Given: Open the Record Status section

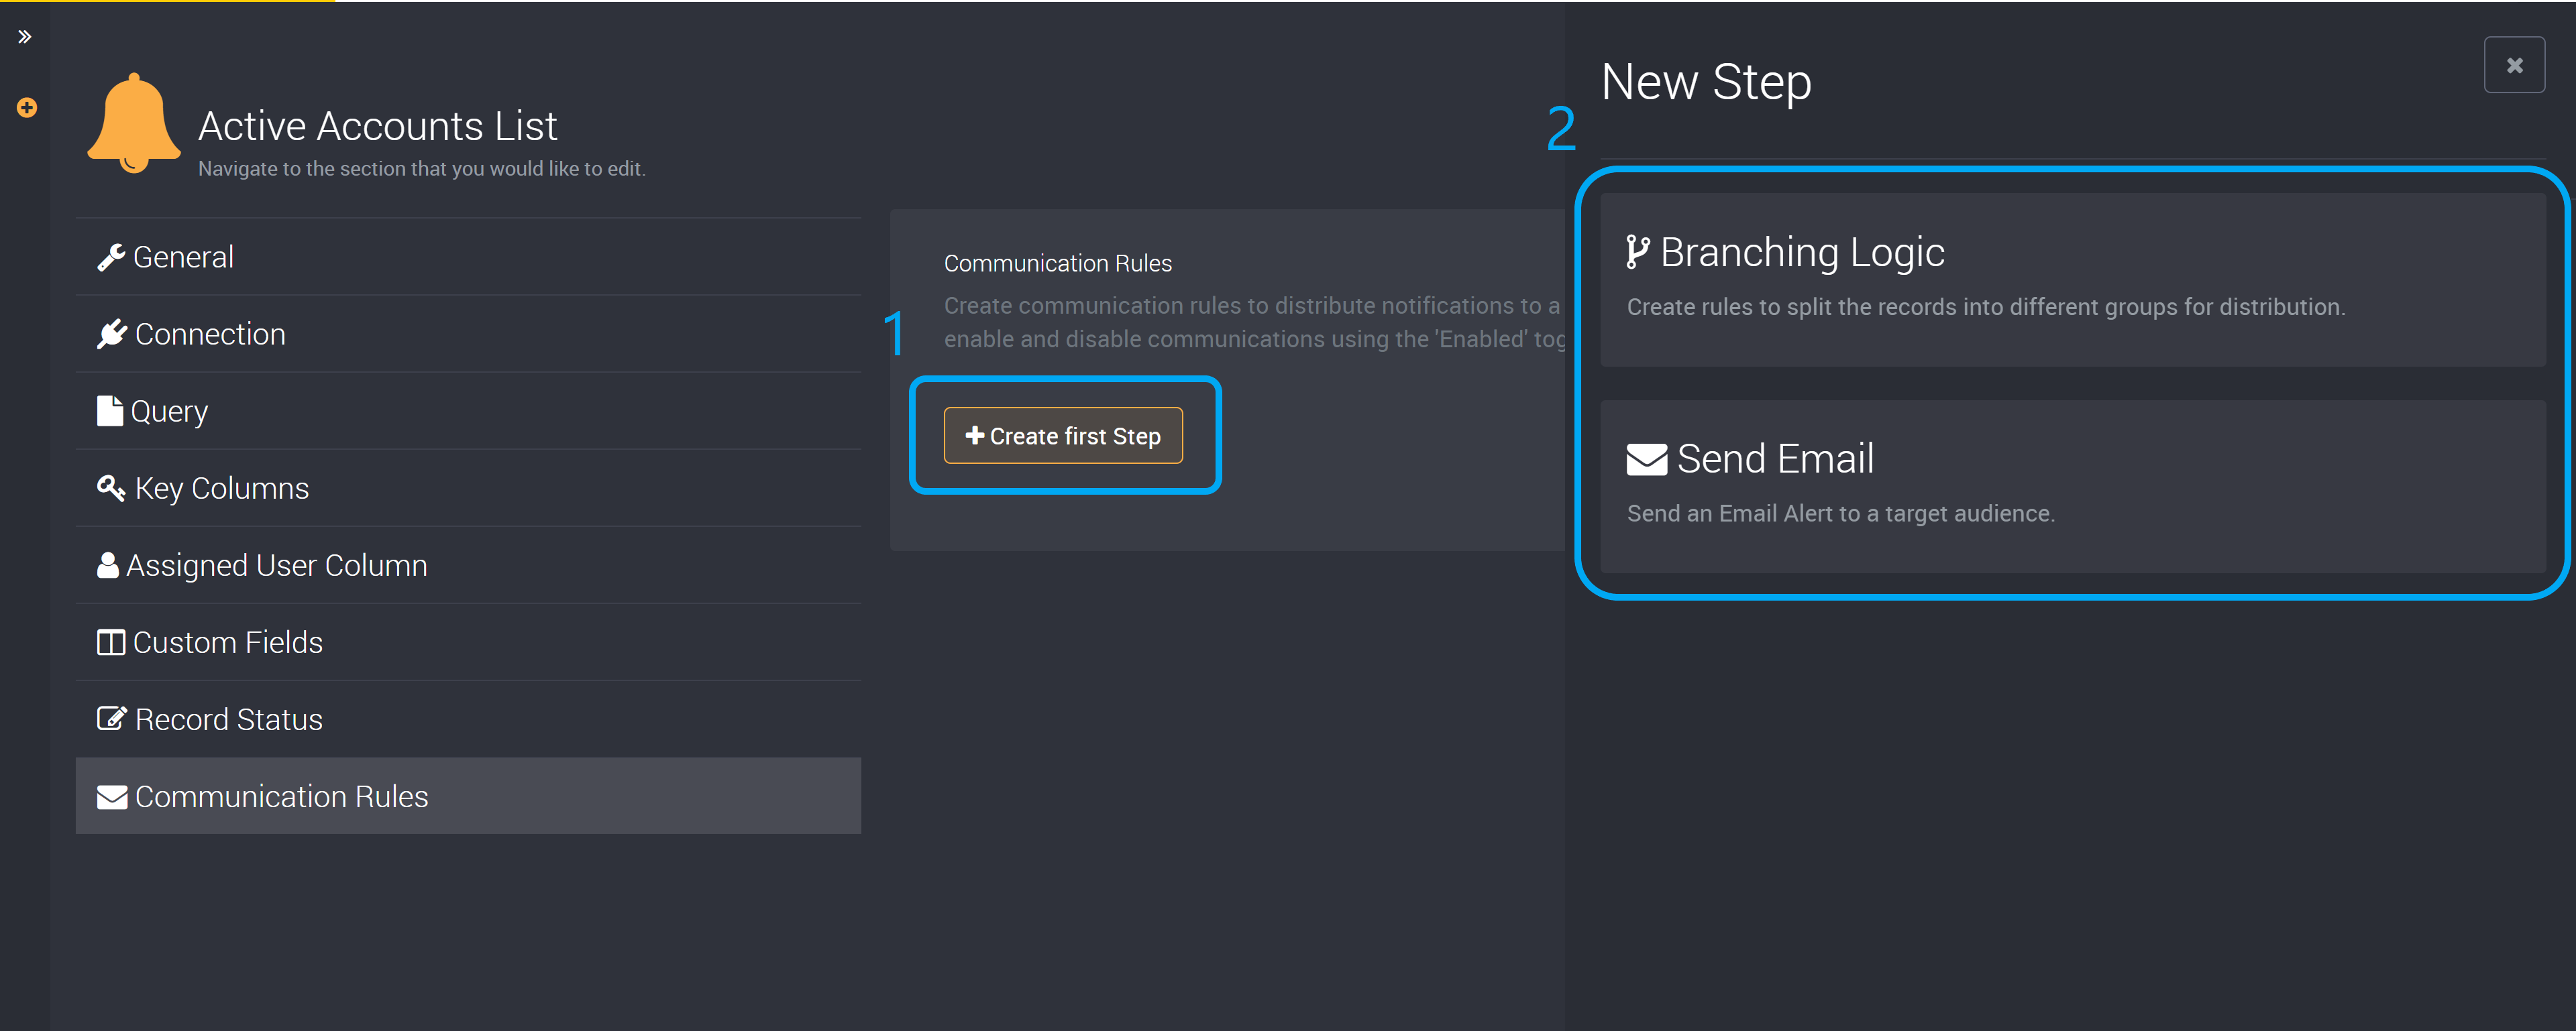Looking at the screenshot, I should (468, 719).
